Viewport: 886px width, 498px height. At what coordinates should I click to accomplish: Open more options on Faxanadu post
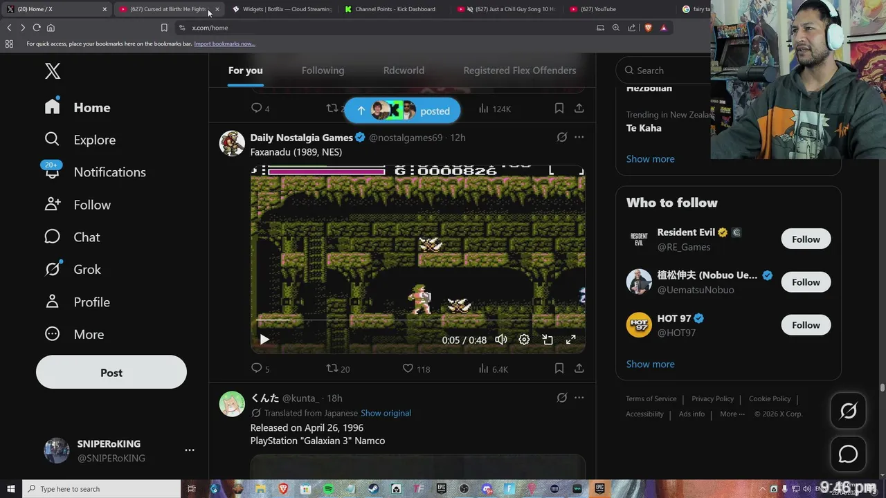(579, 137)
